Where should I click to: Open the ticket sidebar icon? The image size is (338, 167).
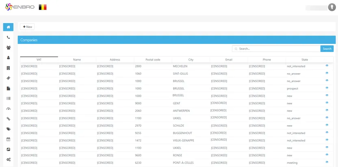click(9, 78)
